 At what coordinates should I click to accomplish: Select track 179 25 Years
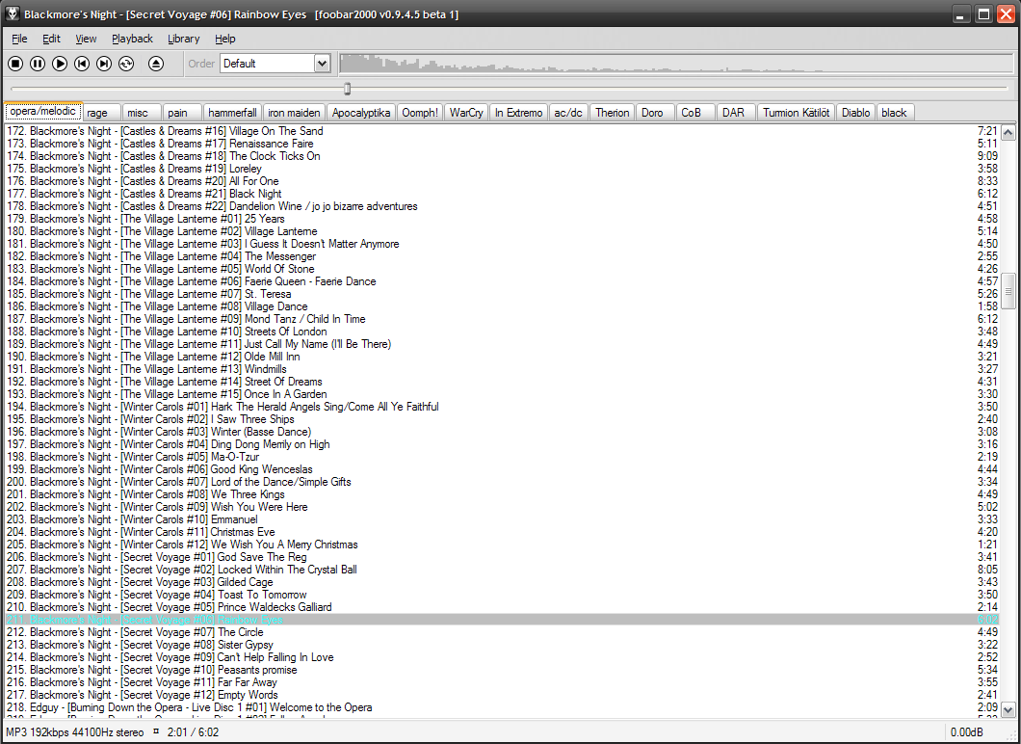[502, 219]
